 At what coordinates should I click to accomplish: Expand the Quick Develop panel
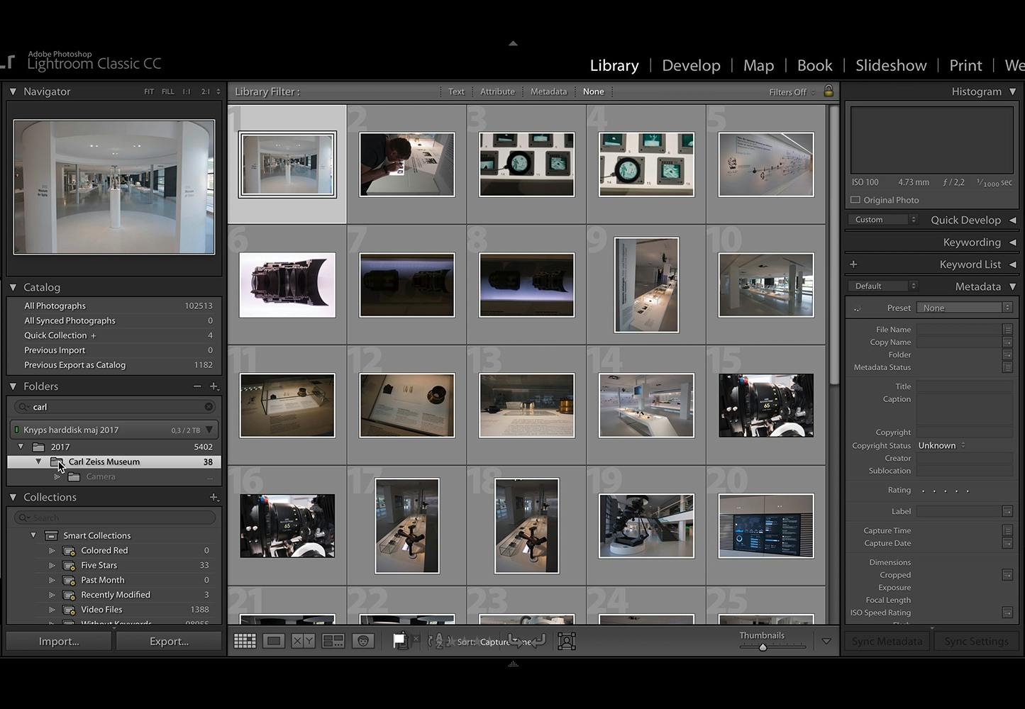pyautogui.click(x=1012, y=220)
